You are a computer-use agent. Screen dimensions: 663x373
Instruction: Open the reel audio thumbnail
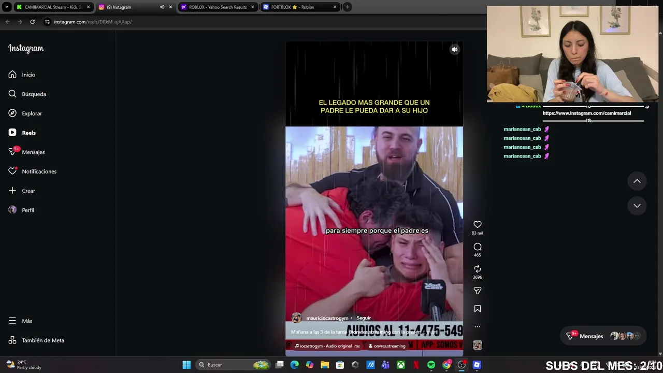478,345
